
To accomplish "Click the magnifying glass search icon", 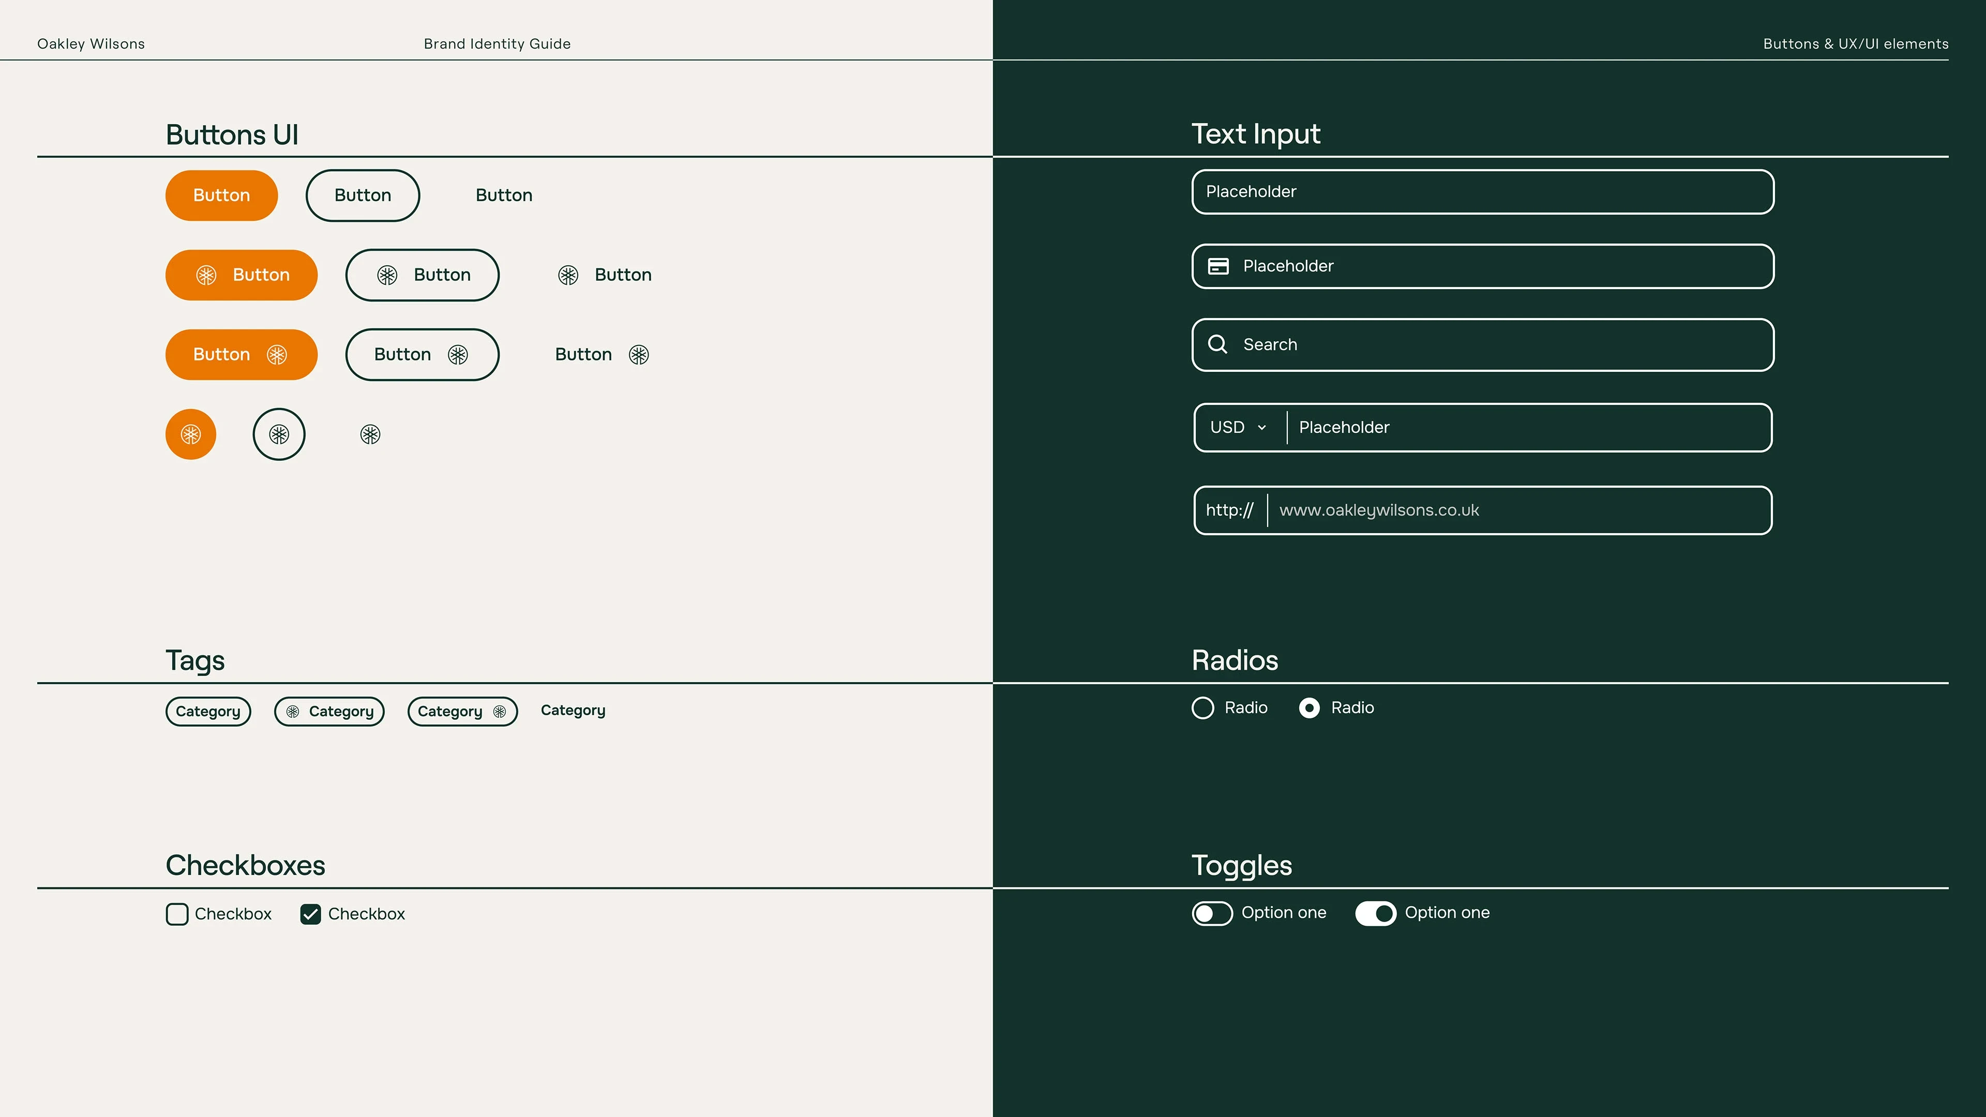I will (x=1217, y=344).
